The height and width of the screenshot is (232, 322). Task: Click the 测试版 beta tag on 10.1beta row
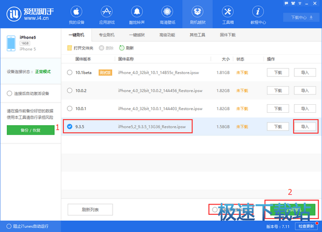click(105, 73)
